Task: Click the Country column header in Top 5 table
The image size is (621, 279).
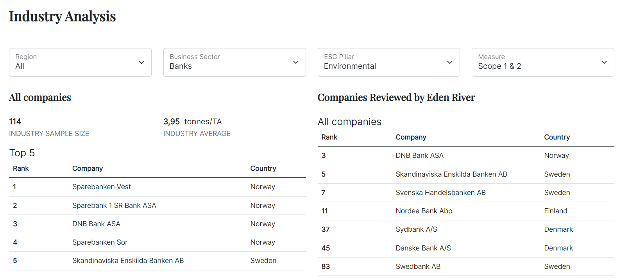Action: pos(263,168)
